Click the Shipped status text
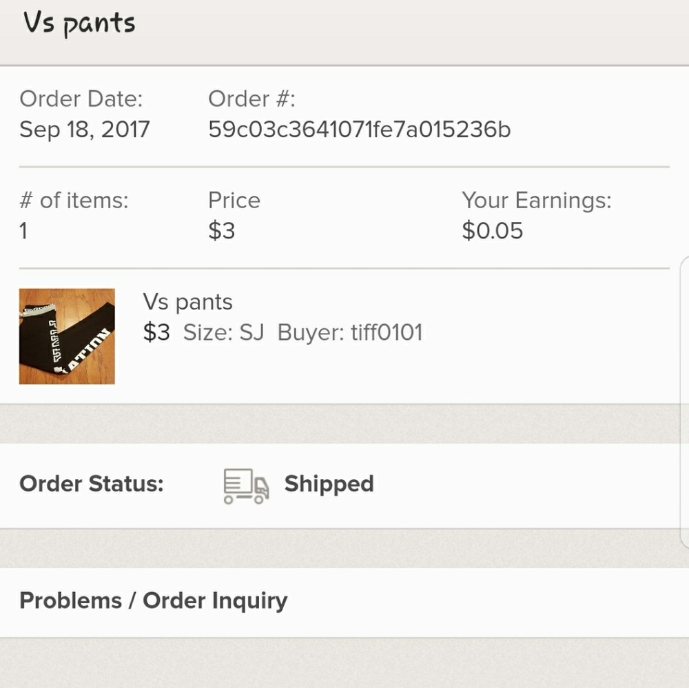Image resolution: width=689 pixels, height=688 pixels. click(329, 483)
